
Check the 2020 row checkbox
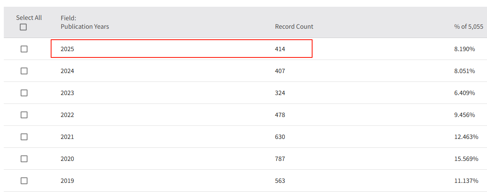coord(24,159)
